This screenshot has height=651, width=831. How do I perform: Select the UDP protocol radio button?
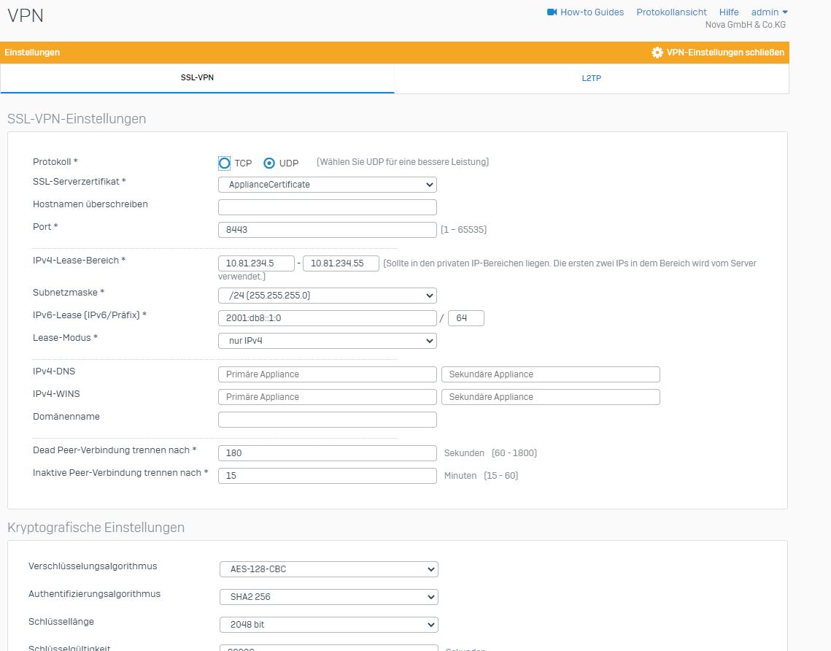pos(269,163)
